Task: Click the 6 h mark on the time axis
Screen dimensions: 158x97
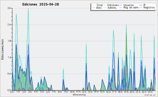Action: [48, 92]
